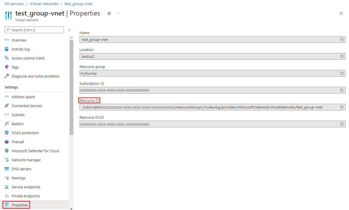Click the Resource GUID field
Image resolution: width=349 pixels, height=210 pixels.
click(x=212, y=124)
